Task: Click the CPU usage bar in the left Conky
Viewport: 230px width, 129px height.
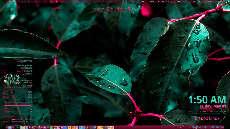Action: click(18, 104)
